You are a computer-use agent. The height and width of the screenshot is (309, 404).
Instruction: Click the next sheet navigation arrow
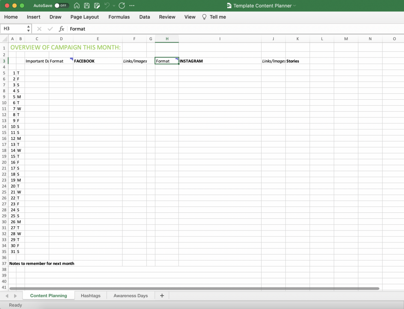[x=15, y=296]
